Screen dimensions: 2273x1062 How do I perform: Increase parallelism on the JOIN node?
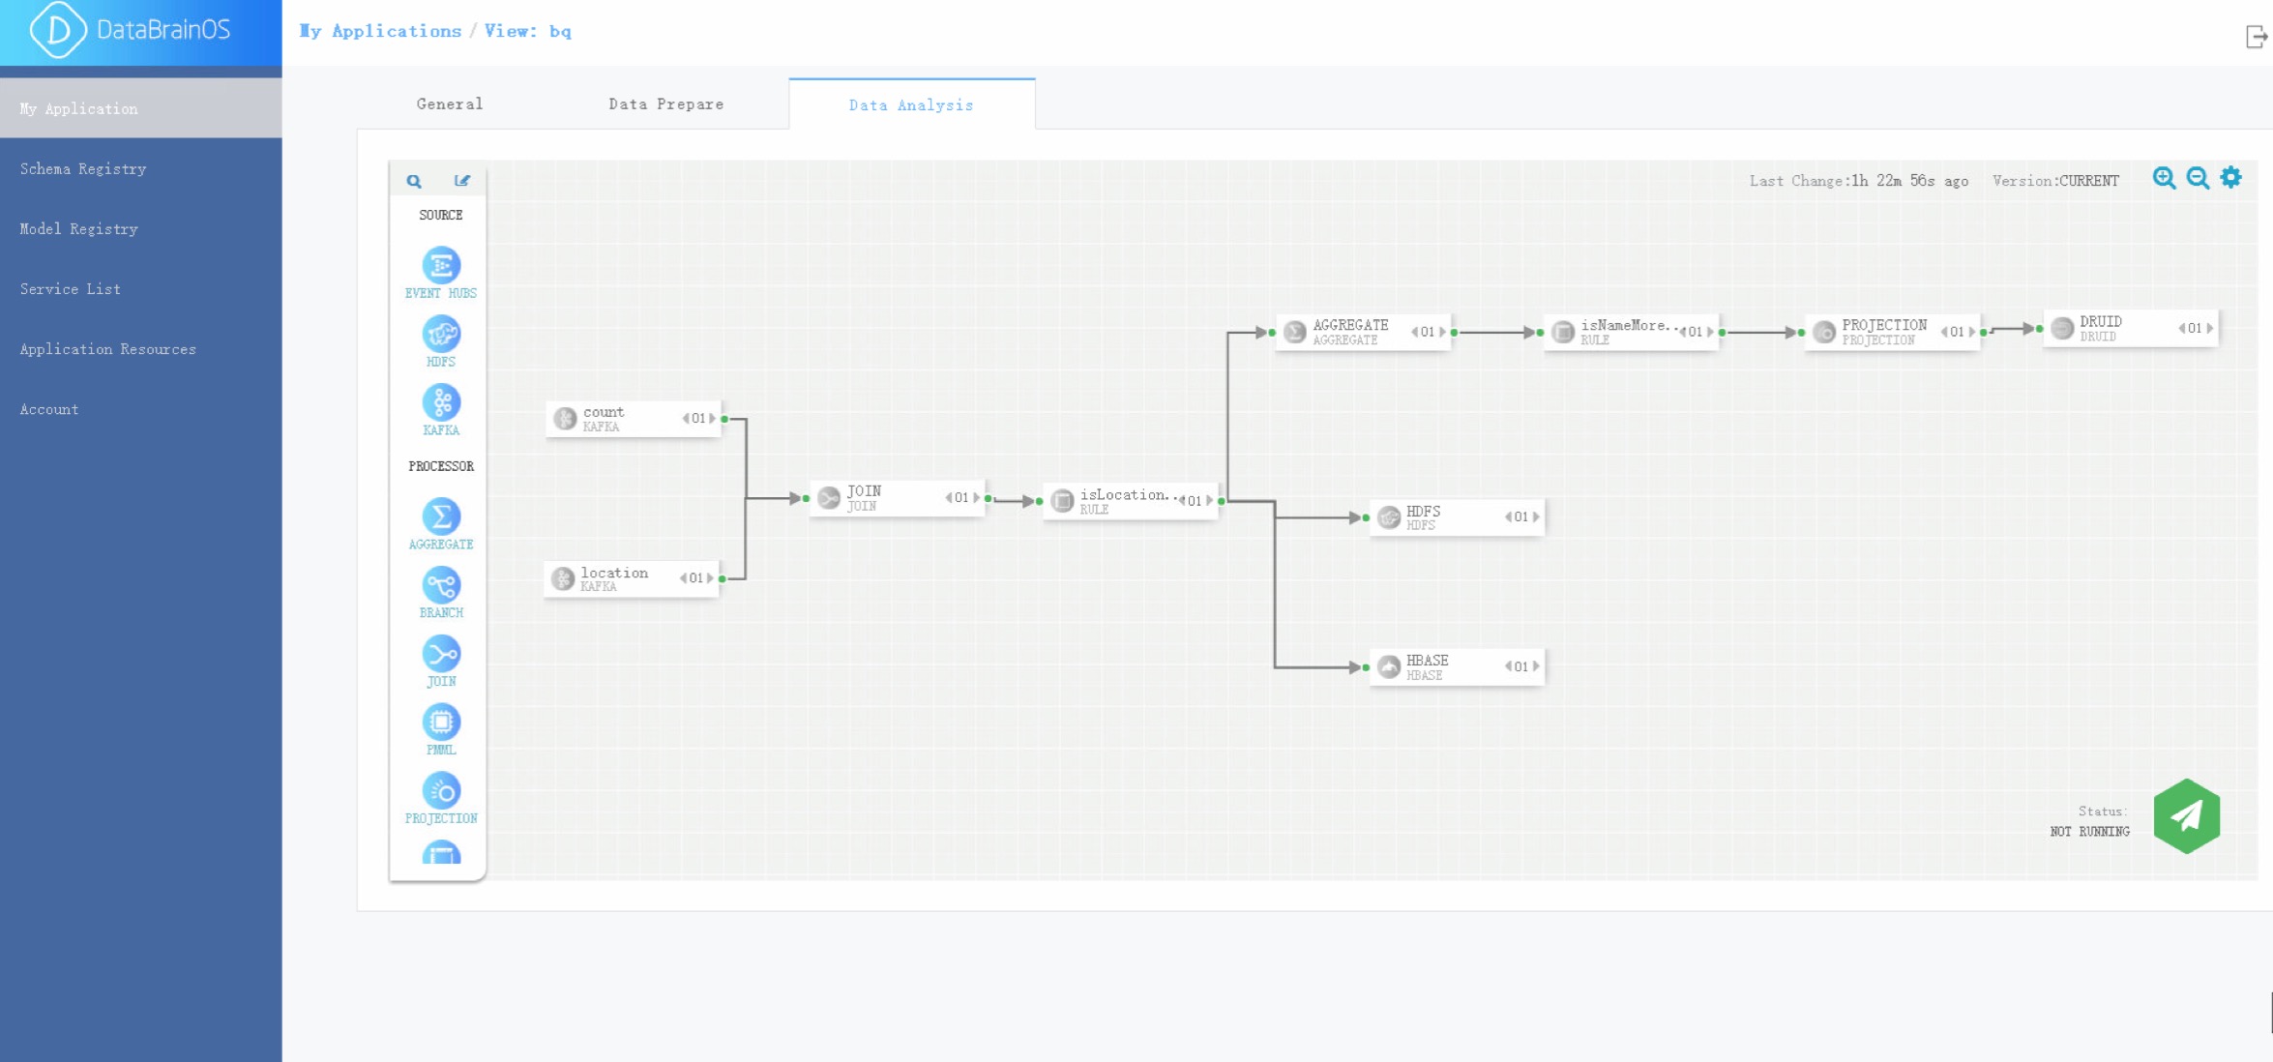976,498
